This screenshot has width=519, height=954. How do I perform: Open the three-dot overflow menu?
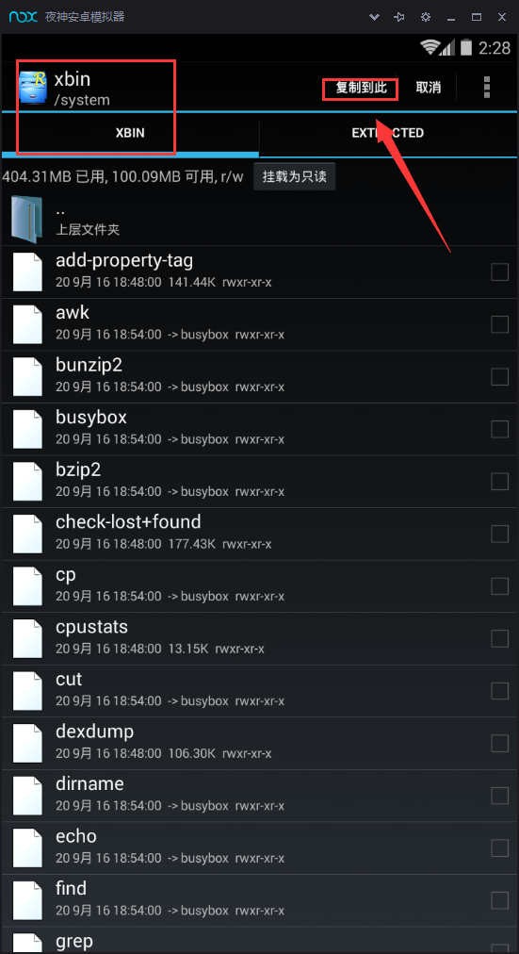(x=486, y=87)
